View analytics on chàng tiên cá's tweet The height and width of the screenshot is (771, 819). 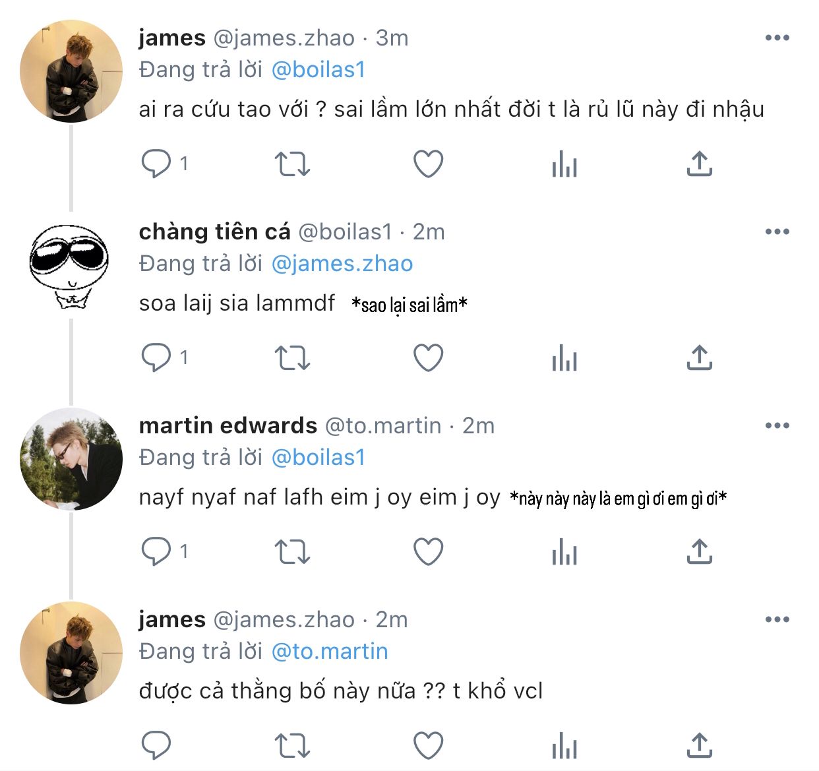tap(564, 357)
